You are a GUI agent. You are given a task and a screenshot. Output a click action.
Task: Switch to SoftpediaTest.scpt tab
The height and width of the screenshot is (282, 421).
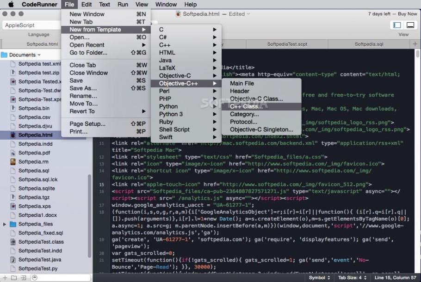[x=287, y=44]
